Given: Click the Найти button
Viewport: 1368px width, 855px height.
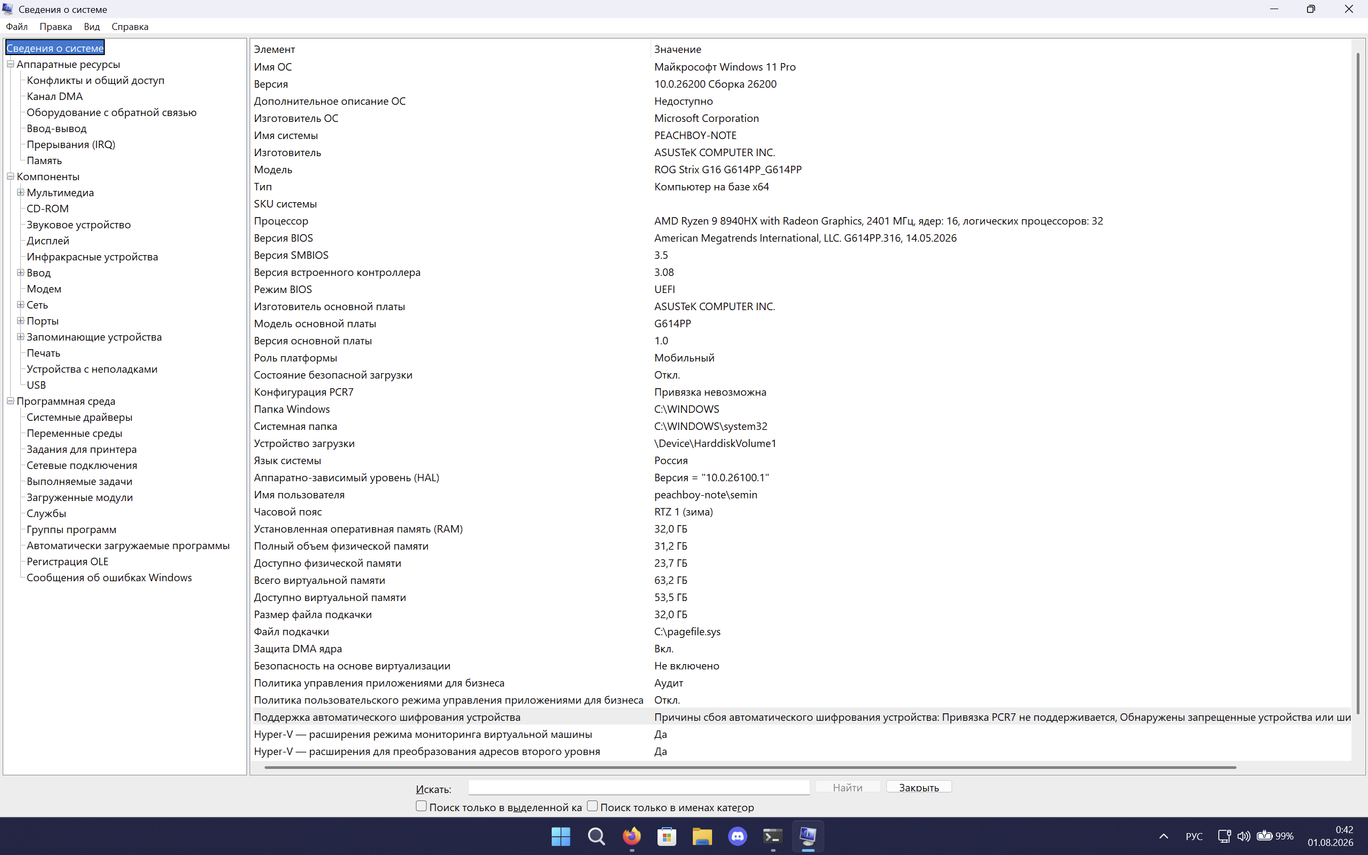Looking at the screenshot, I should coord(847,787).
